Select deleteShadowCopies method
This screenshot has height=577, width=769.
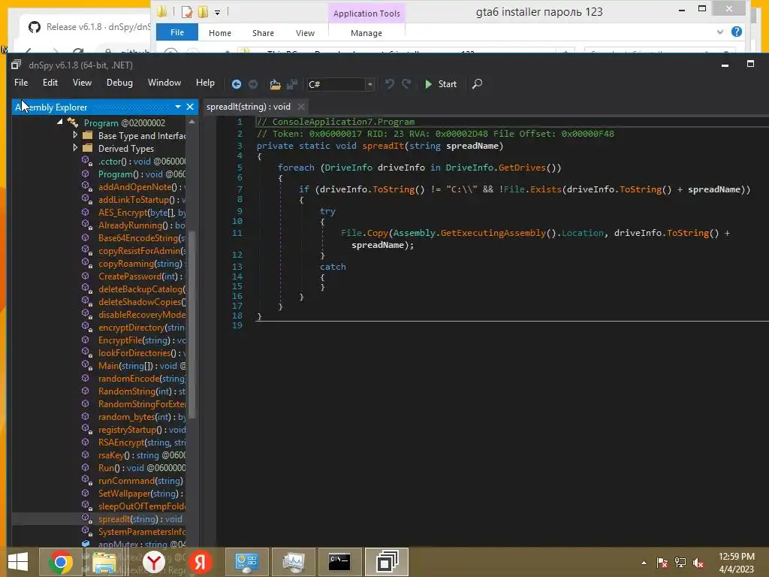click(x=142, y=302)
